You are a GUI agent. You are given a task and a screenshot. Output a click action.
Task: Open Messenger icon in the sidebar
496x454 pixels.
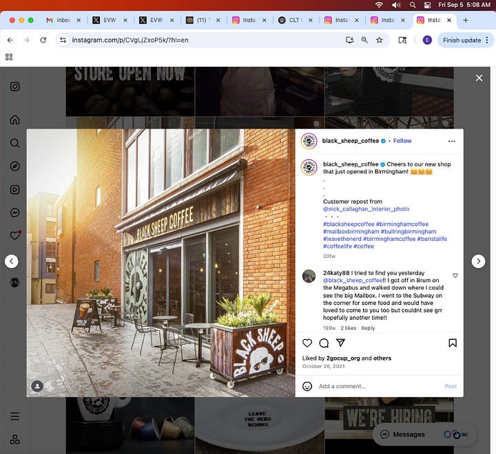coord(15,213)
